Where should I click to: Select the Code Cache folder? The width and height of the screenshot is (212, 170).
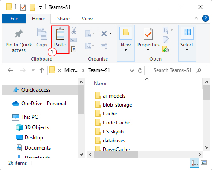pos(113,123)
